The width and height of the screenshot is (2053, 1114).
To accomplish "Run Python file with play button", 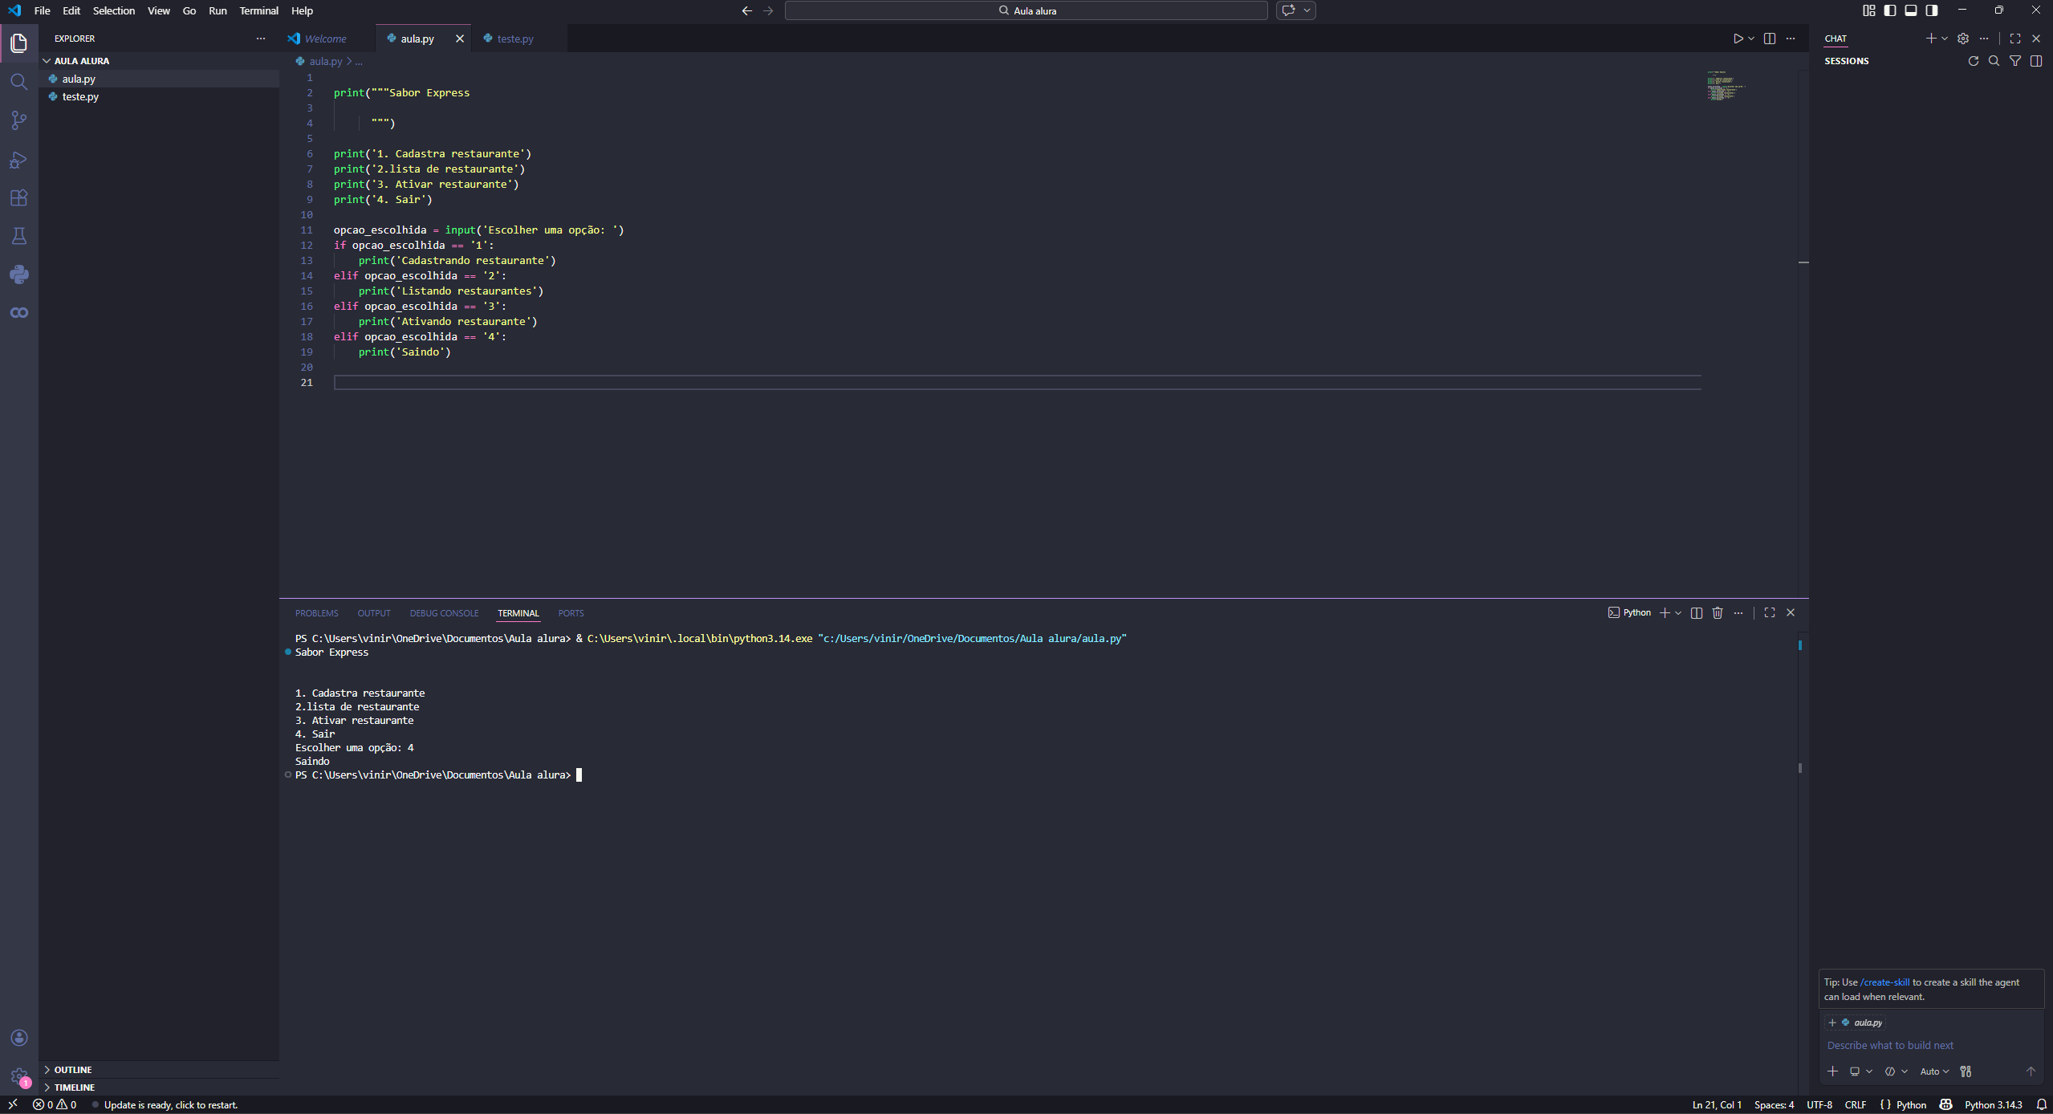I will point(1738,39).
